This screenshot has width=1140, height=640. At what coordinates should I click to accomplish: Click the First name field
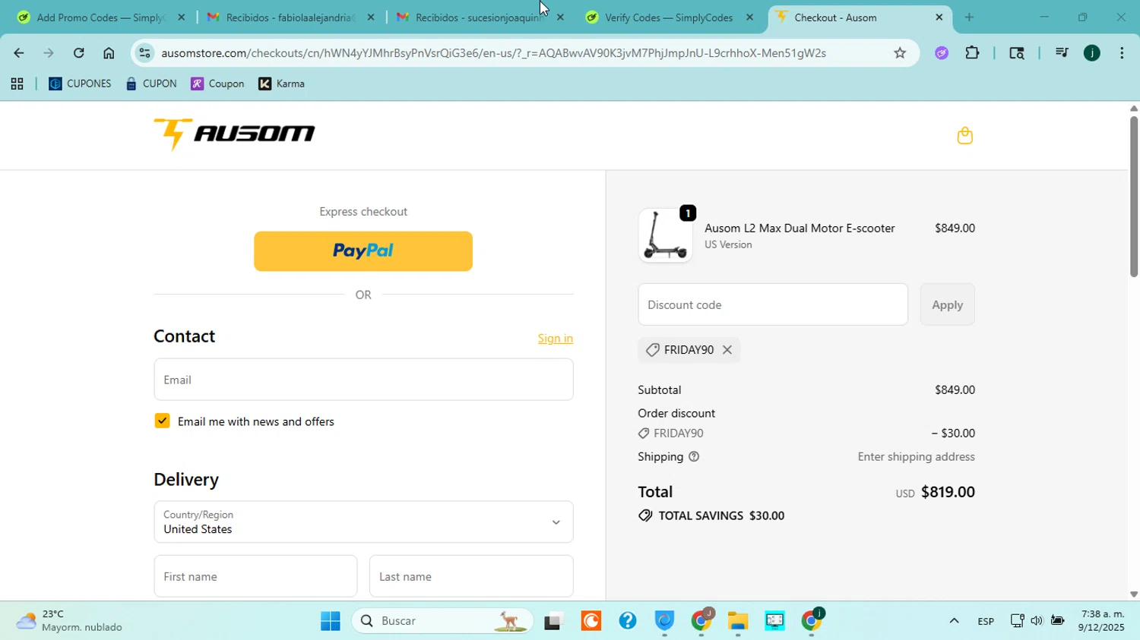click(x=255, y=576)
